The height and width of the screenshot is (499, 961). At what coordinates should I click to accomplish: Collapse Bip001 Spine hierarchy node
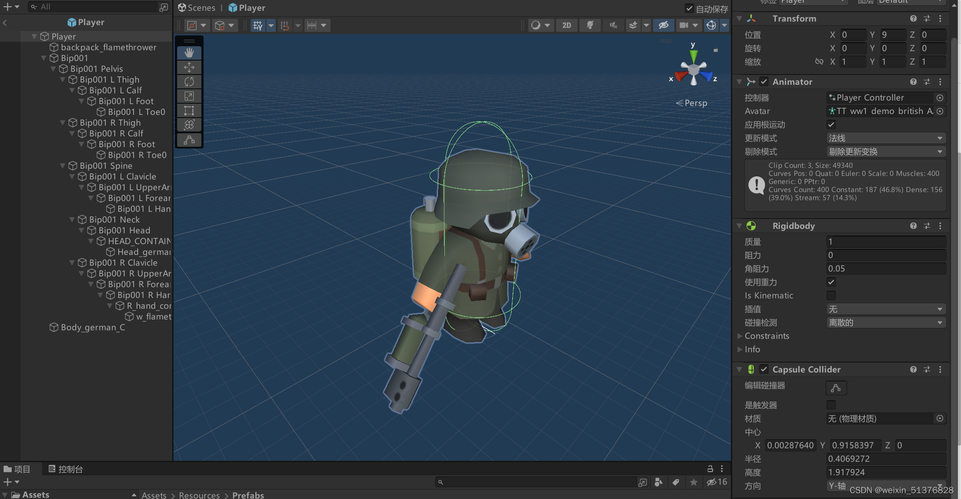click(x=63, y=166)
